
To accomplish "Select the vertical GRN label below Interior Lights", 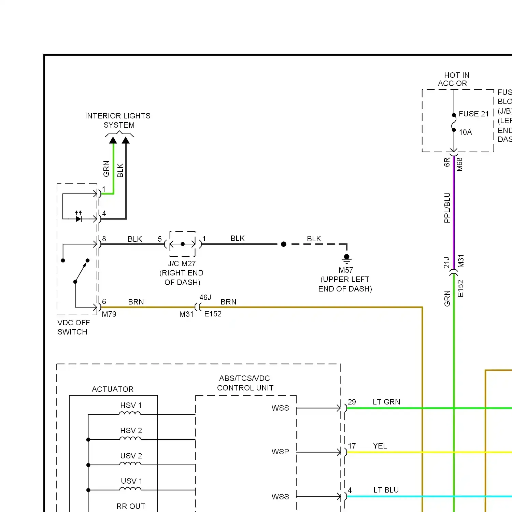I will [x=106, y=169].
